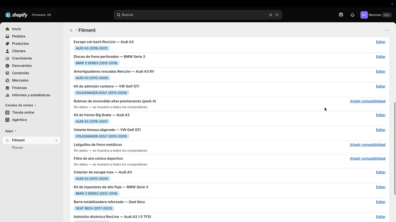Edit Kit de frenos Big Brake row
396x222 pixels.
tap(381, 115)
